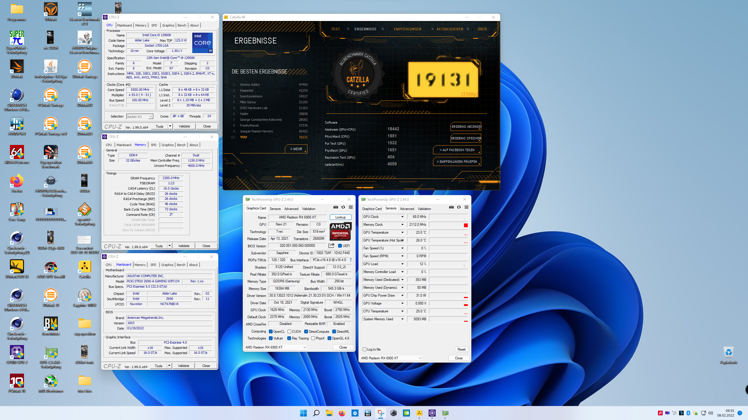This screenshot has height=420, width=748.
Task: Open SuperPiMod desktop shortcut
Action: (x=17, y=42)
